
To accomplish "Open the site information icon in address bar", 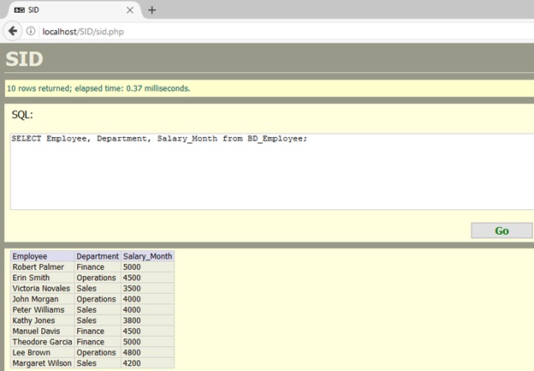I will (31, 31).
